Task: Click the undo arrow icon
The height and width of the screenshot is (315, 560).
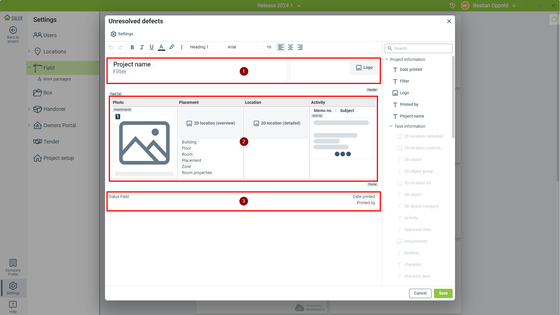Action: pyautogui.click(x=111, y=47)
